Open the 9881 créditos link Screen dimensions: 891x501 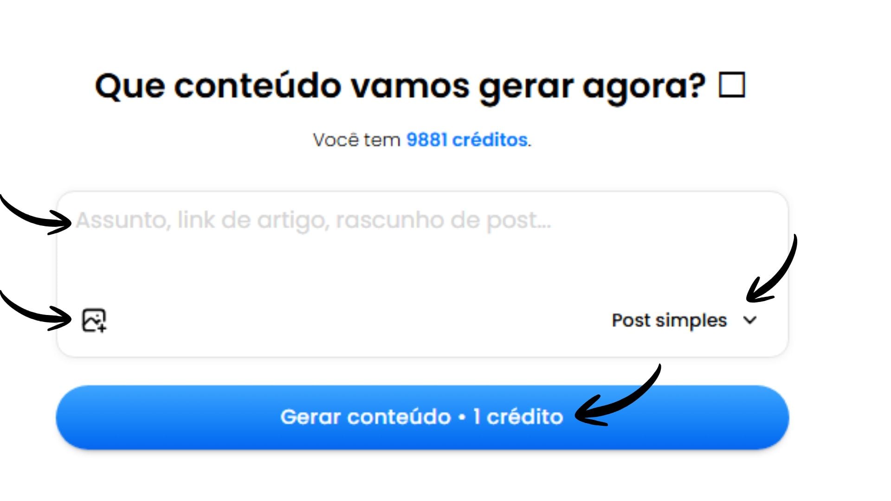coord(467,140)
